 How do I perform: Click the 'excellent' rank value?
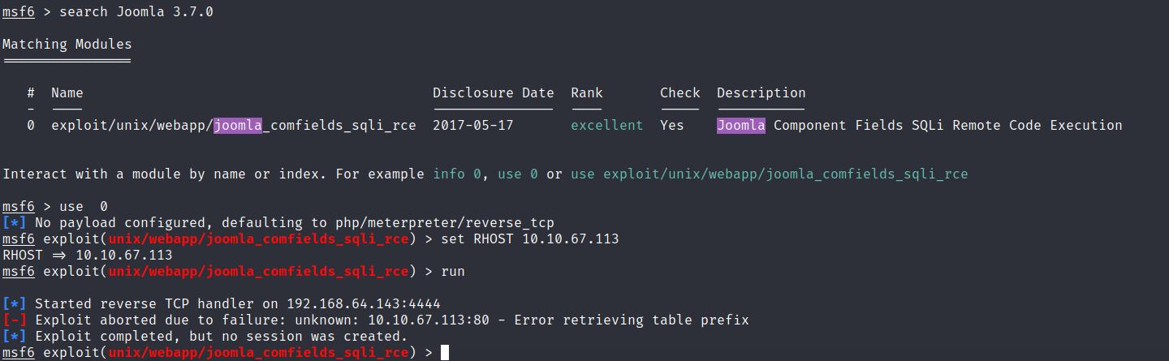click(606, 126)
